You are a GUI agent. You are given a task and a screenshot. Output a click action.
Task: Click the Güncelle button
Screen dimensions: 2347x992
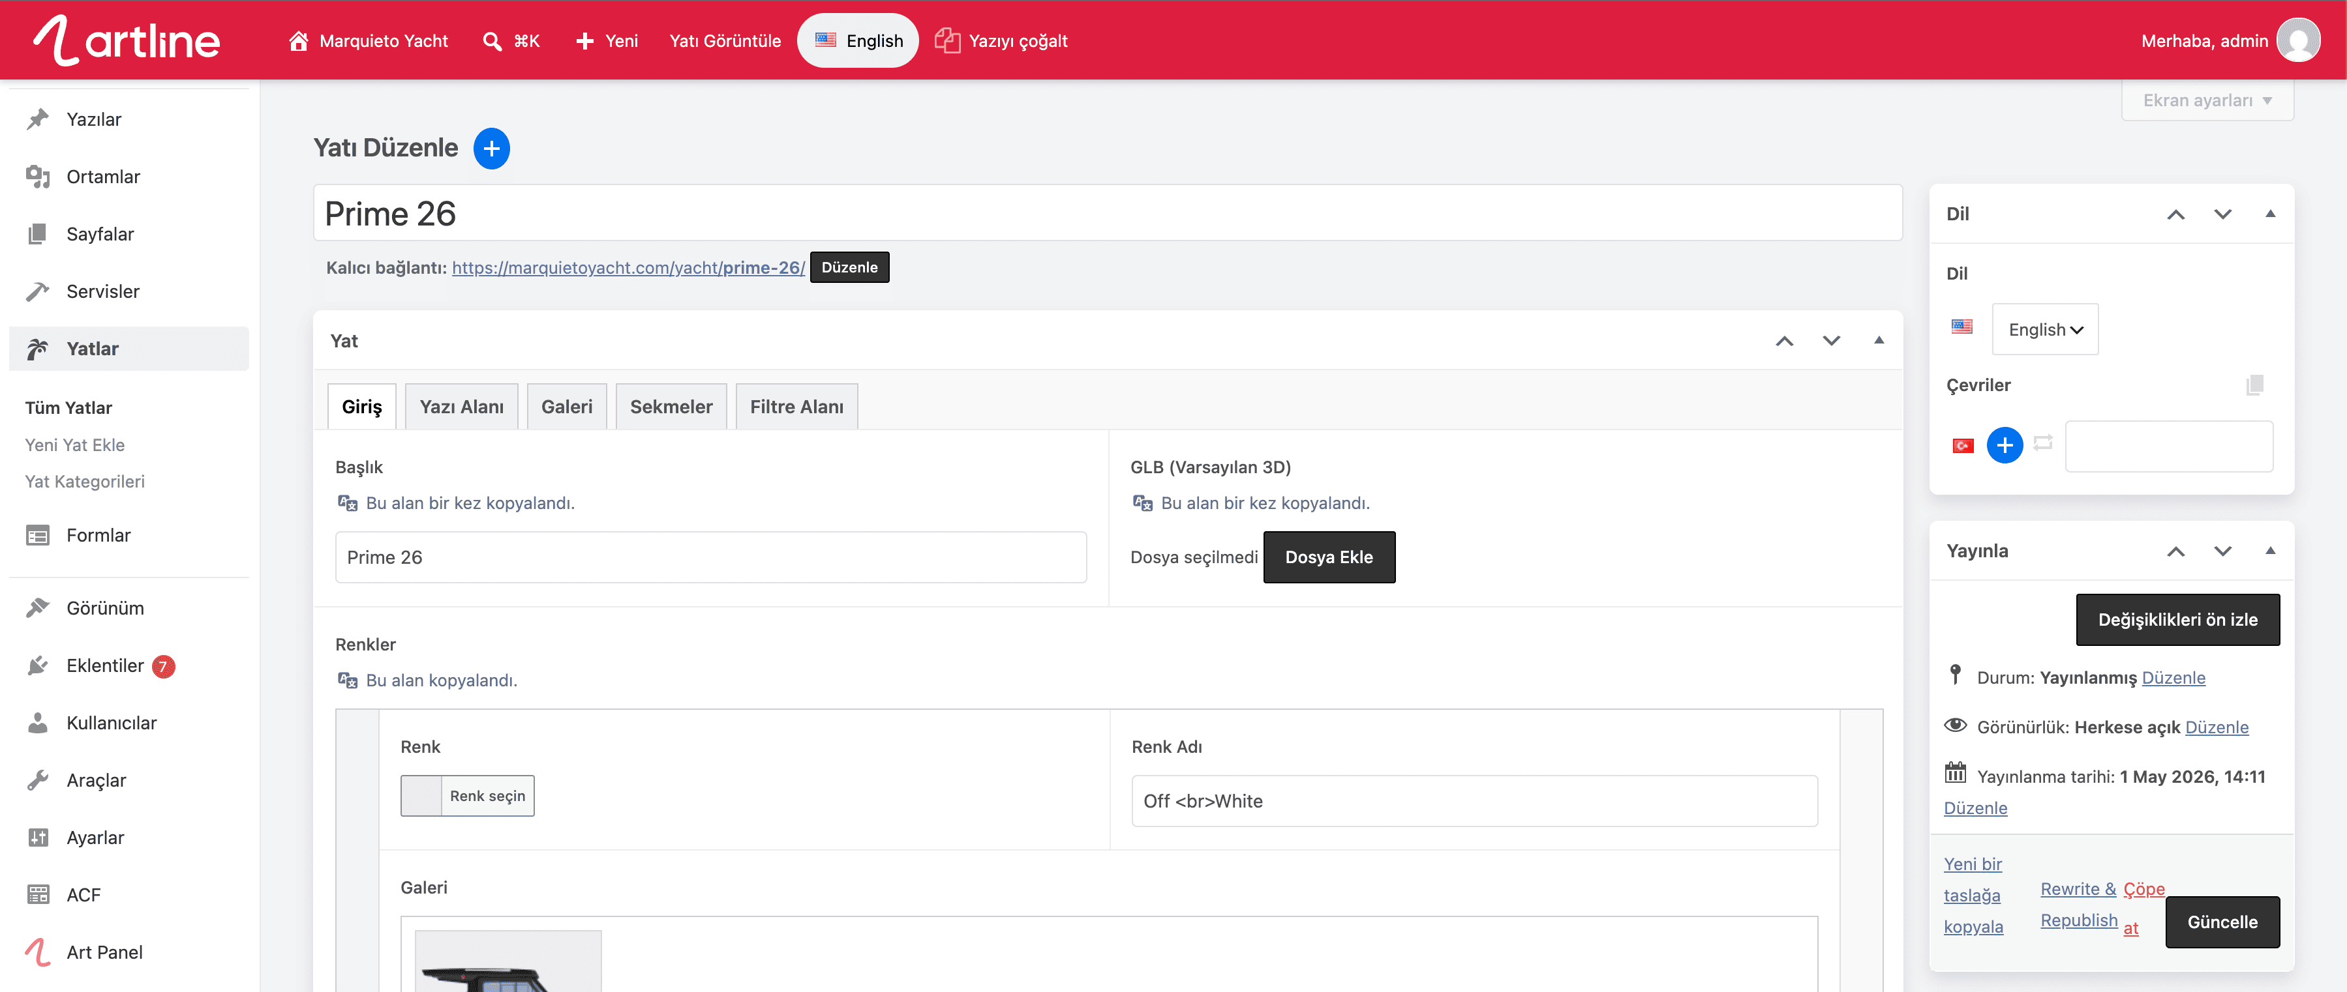coord(2222,922)
